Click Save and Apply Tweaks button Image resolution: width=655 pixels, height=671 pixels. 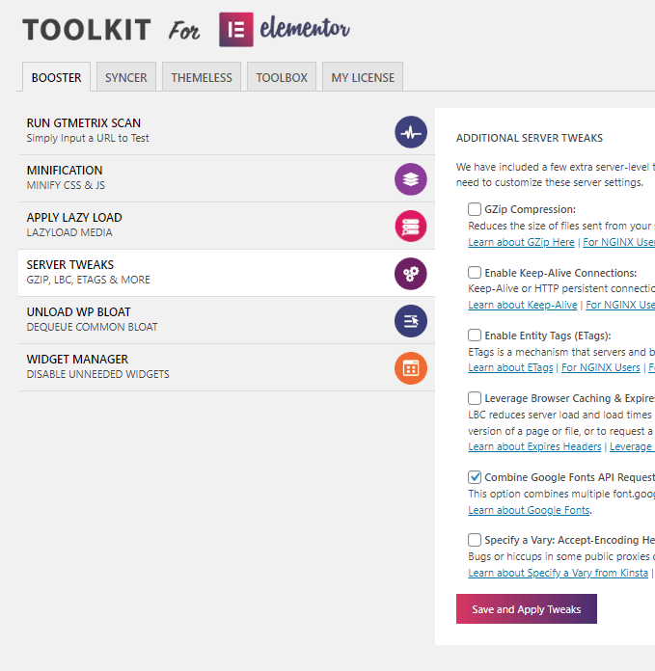(526, 608)
